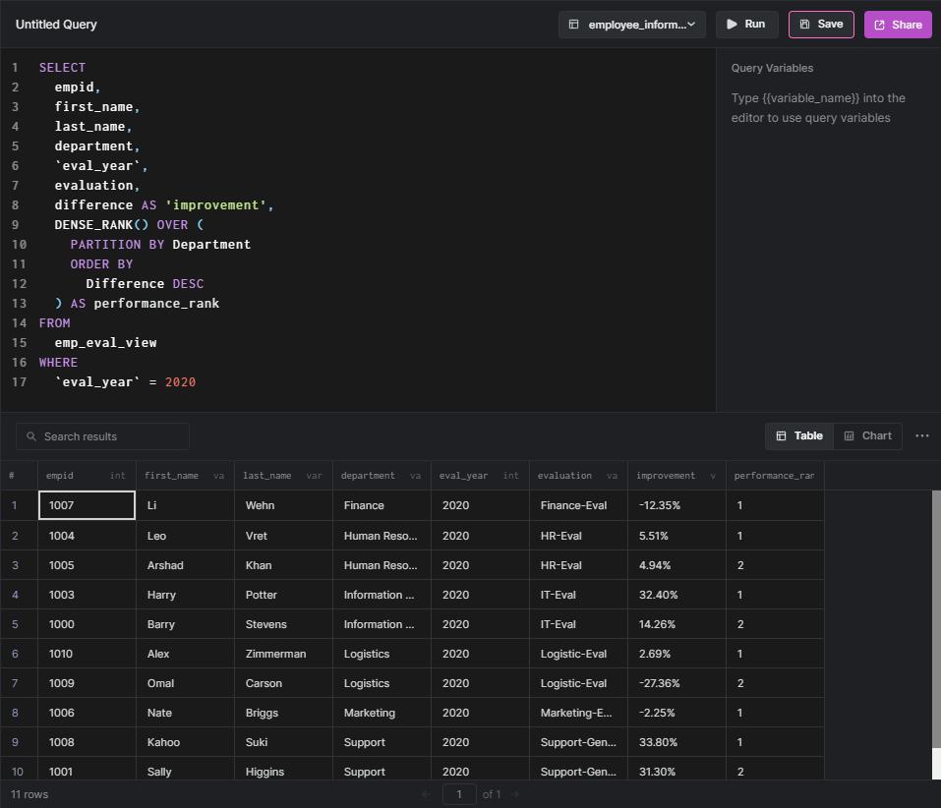Click the evaluation column header
941x808 pixels.
click(578, 476)
